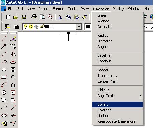
Task: Open the Tools menu
Action: point(72,9)
